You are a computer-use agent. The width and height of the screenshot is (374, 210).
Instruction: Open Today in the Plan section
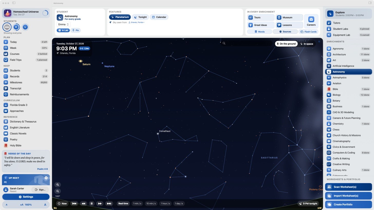coord(26,42)
